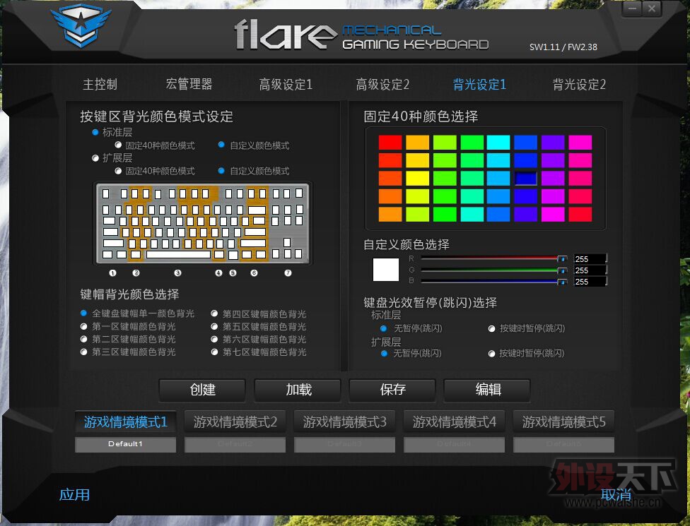Switch to 高级设定1 tab
This screenshot has height=526, width=690.
point(286,84)
